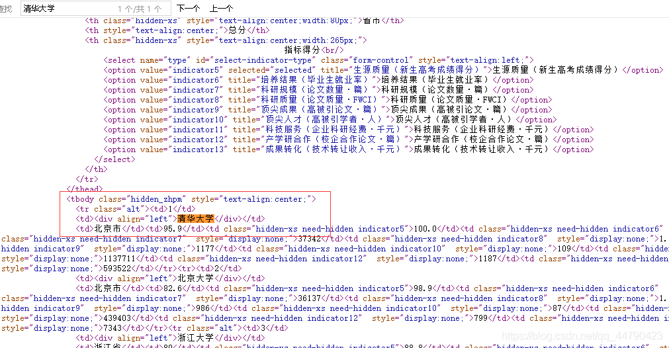This screenshot has width=669, height=348.
Task: Click the option line with value indicator12
Action: (349, 140)
